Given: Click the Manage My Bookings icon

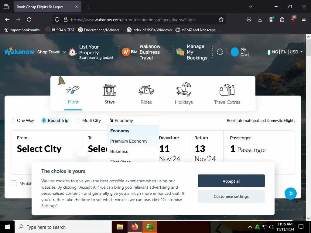Looking at the screenshot, I should (180, 52).
